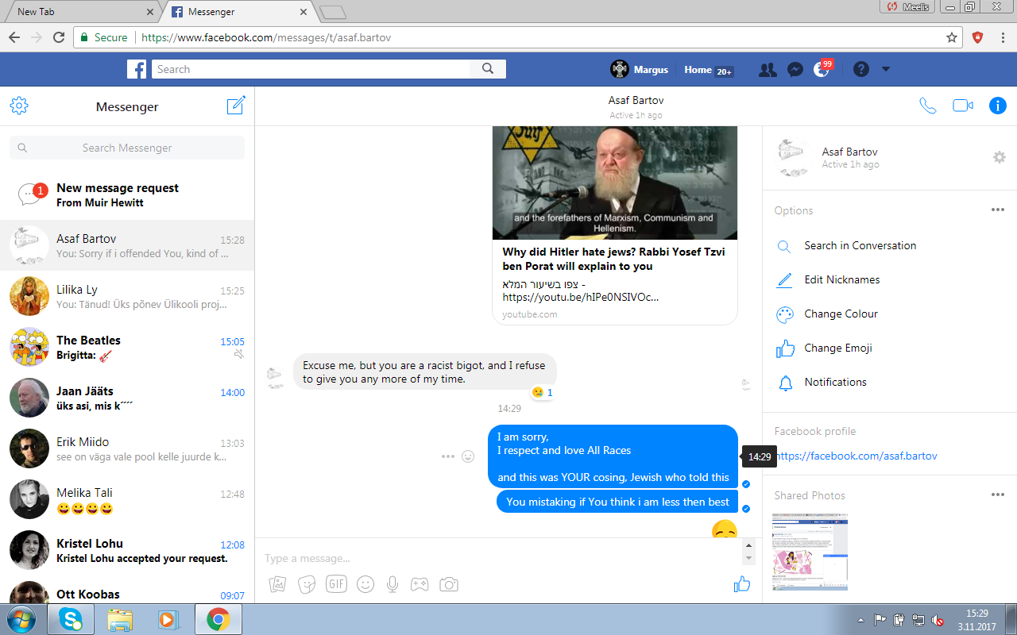
Task: Open Messenger settings gear icon
Action: pyautogui.click(x=19, y=106)
